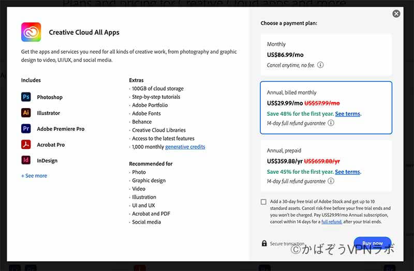This screenshot has height=271, width=414.
Task: Click the Photoshop Ps icon
Action: [26, 97]
